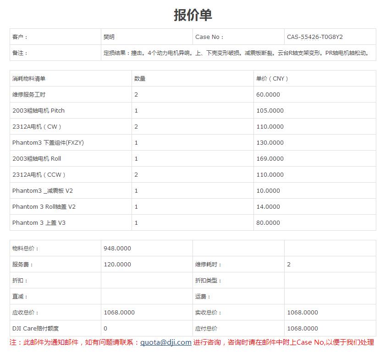Select the 10.0000 price value
Screen dimensions: 385x352
click(x=268, y=190)
